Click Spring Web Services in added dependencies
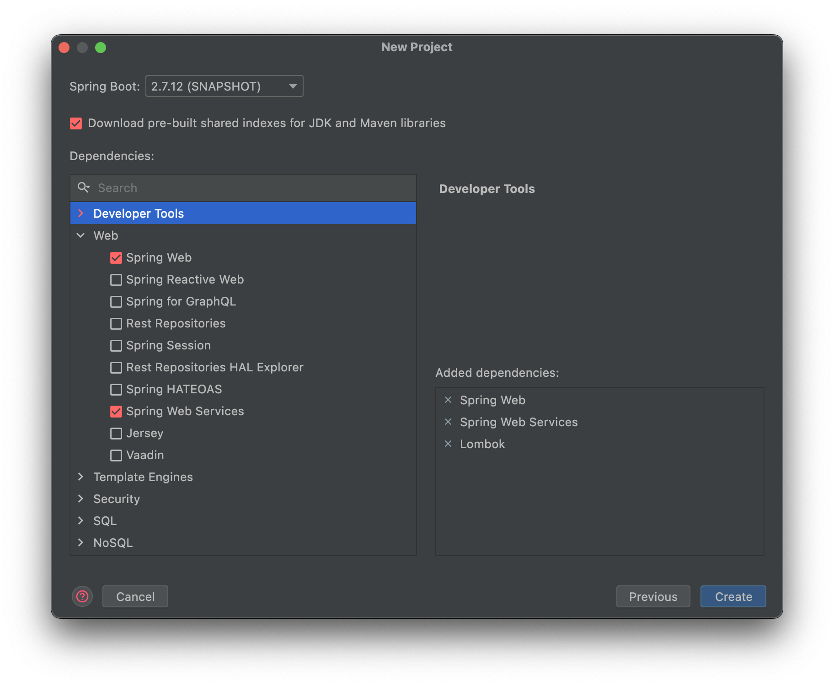 point(519,422)
